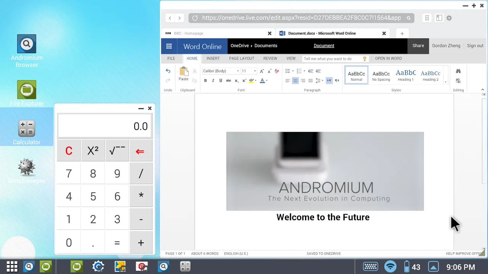The height and width of the screenshot is (274, 488).
Task: Open line spacing dropdown
Action: point(319,81)
